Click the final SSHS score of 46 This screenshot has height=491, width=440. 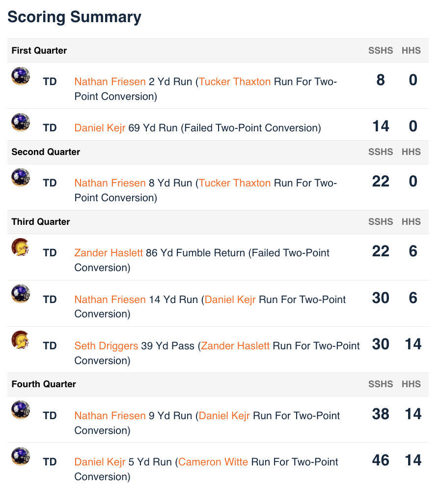point(381,460)
